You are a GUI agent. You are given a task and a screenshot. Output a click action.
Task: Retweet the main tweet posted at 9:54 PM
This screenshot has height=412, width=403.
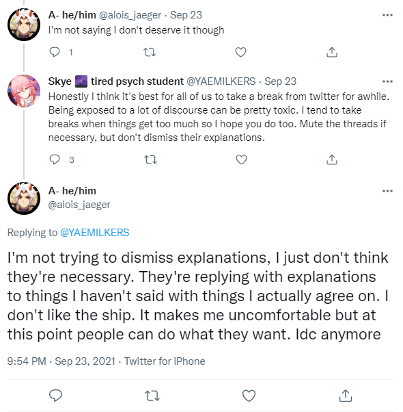(x=152, y=396)
